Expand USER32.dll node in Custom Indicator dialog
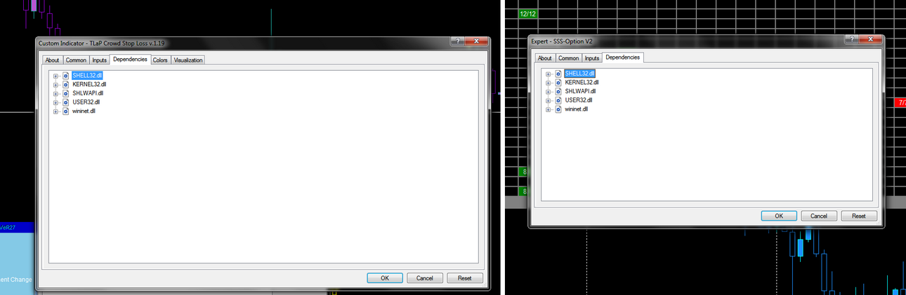 tap(55, 102)
